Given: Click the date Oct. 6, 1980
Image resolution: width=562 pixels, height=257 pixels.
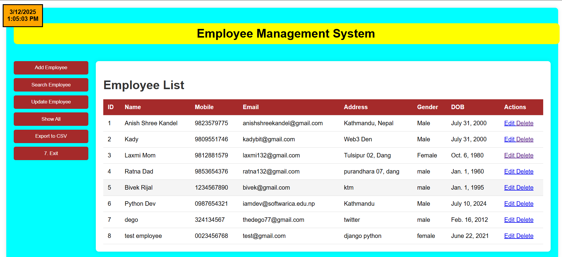Looking at the screenshot, I should click(x=467, y=155).
